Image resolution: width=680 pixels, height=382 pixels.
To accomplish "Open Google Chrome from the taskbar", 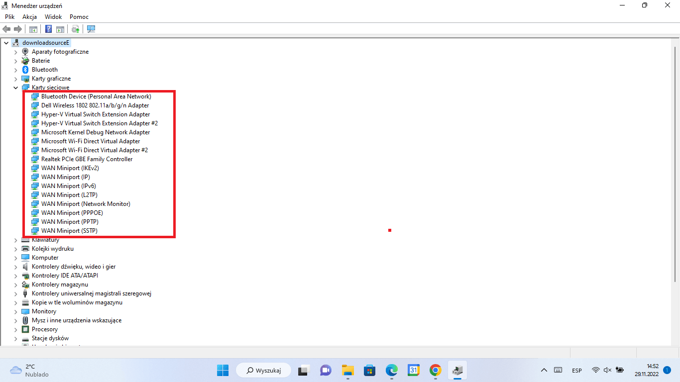I will pos(436,370).
